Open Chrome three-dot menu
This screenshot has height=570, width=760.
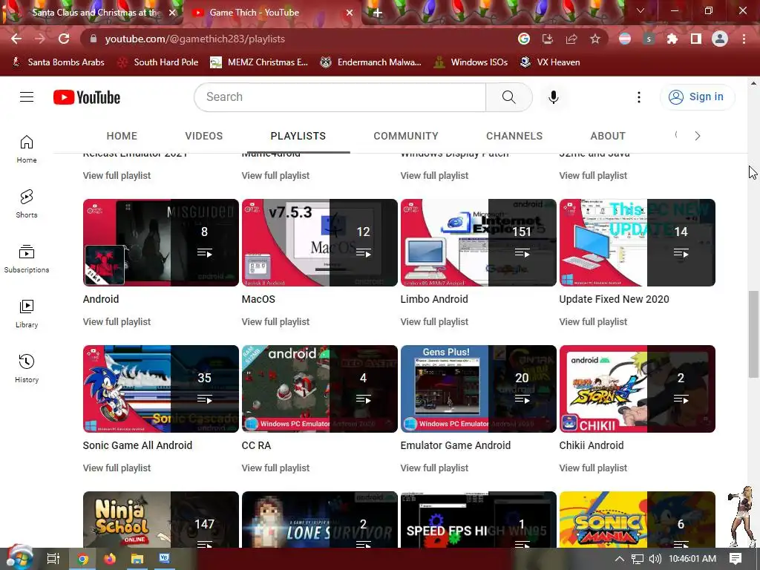744,39
